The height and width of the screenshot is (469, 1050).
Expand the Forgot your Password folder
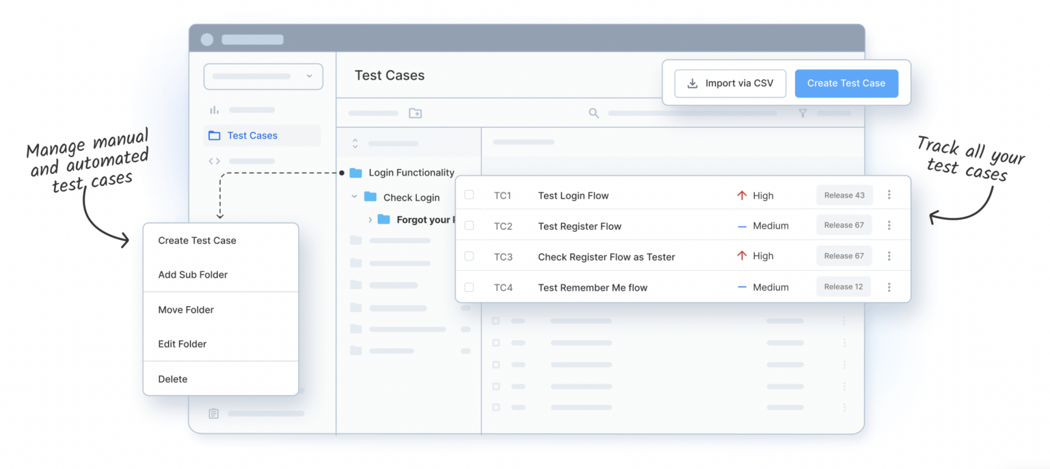[x=370, y=220]
